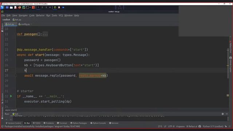Open the Tools menu
This screenshot has height=131, width=233.
coord(54,15)
